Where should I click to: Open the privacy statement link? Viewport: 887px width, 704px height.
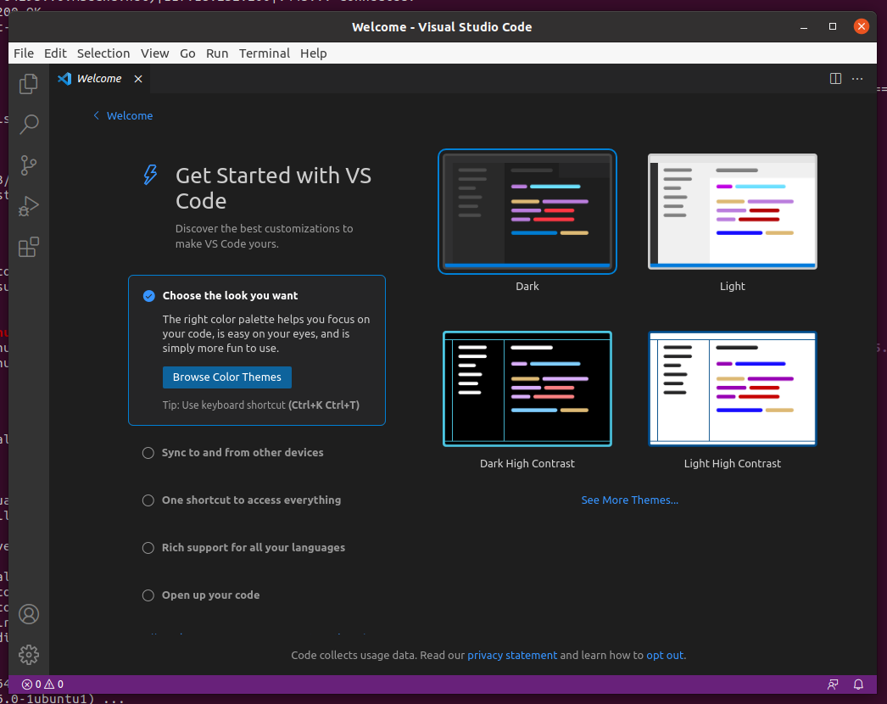(512, 656)
